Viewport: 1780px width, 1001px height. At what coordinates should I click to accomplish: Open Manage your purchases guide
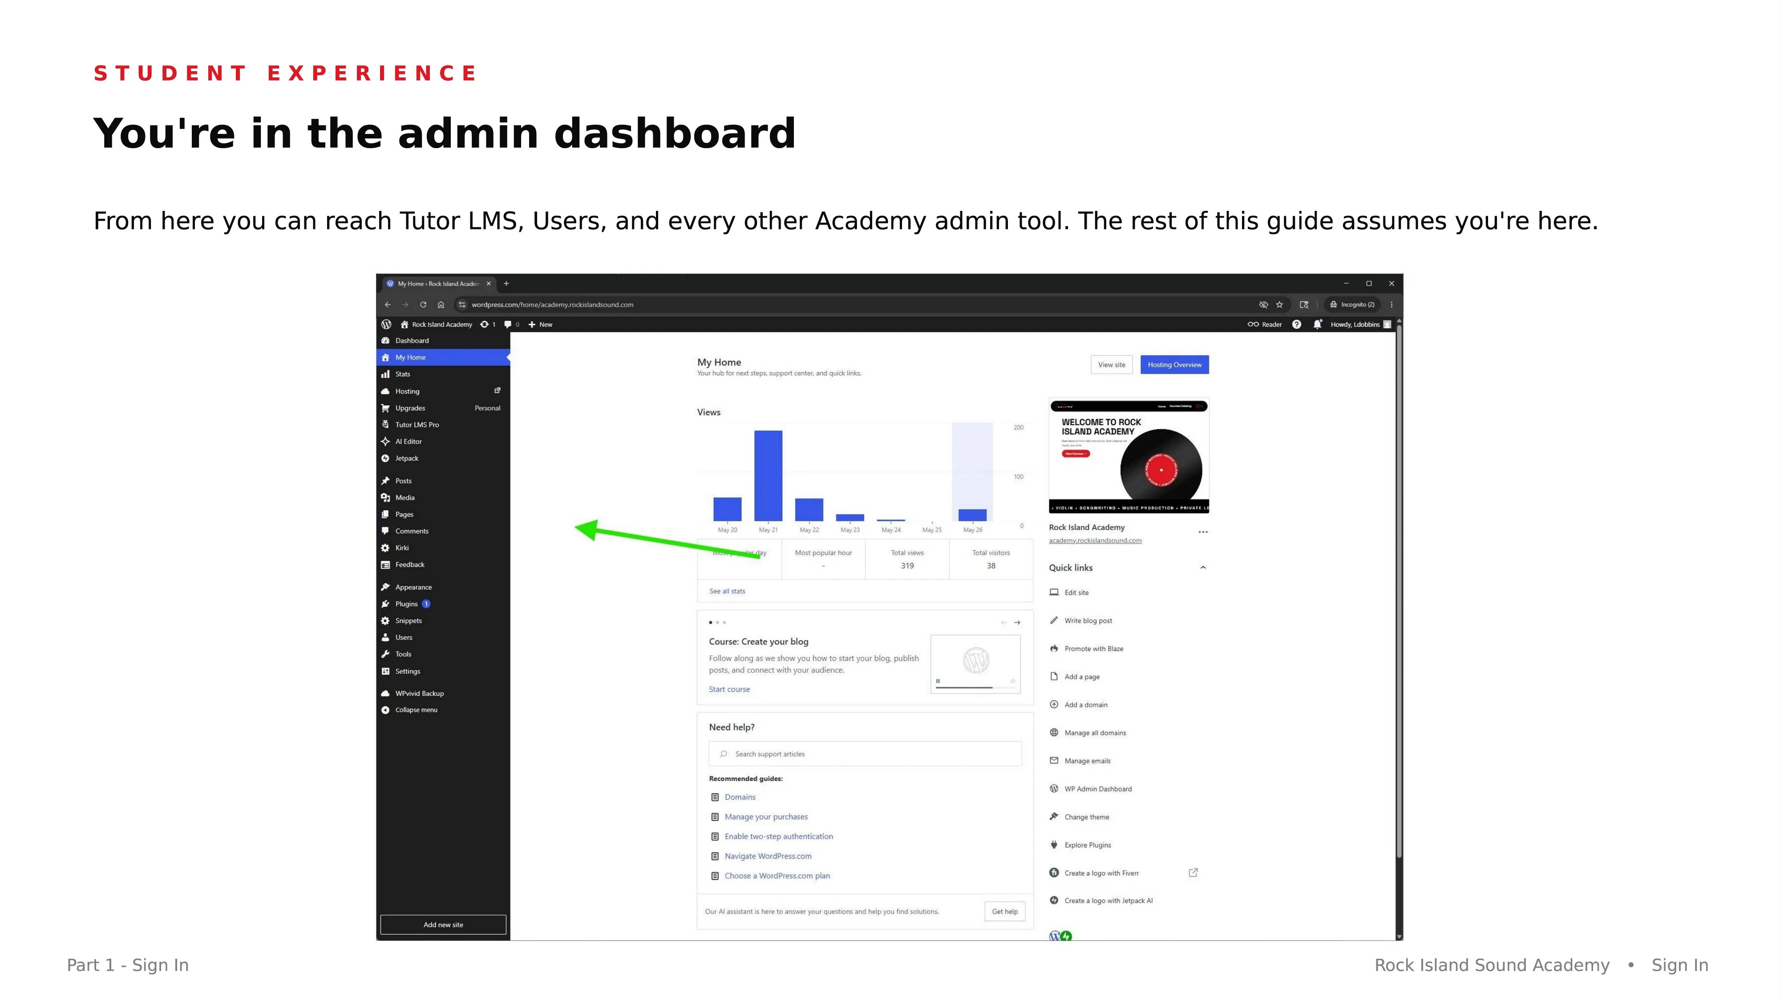point(766,816)
